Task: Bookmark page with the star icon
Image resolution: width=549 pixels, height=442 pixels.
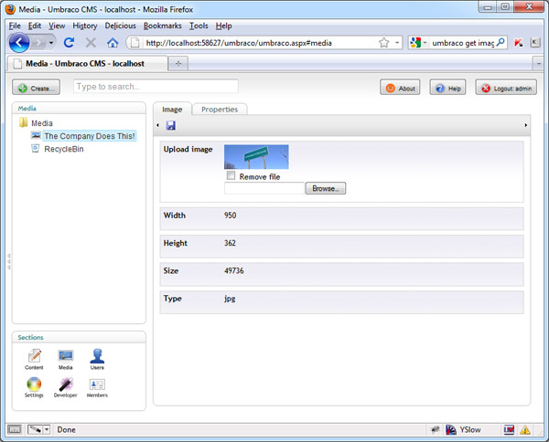Action: click(383, 43)
